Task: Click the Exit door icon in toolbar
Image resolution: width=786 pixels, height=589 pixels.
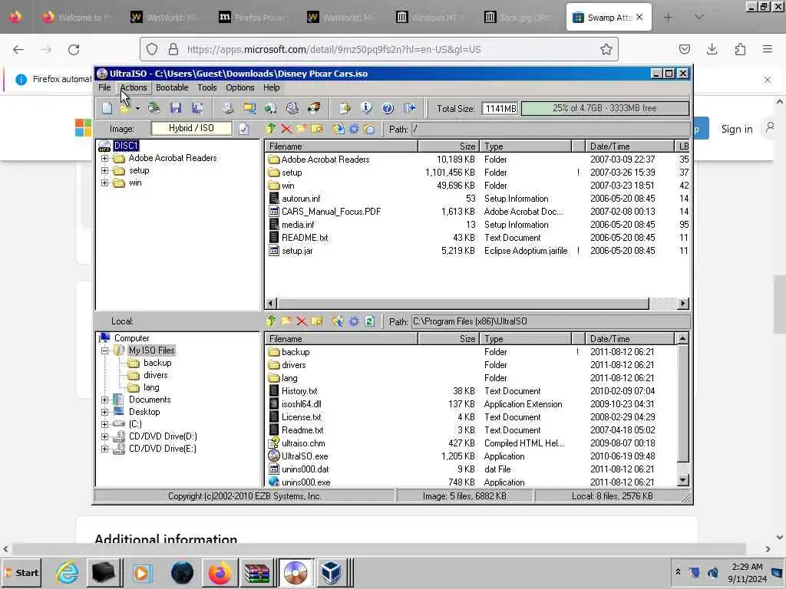Action: (x=410, y=107)
